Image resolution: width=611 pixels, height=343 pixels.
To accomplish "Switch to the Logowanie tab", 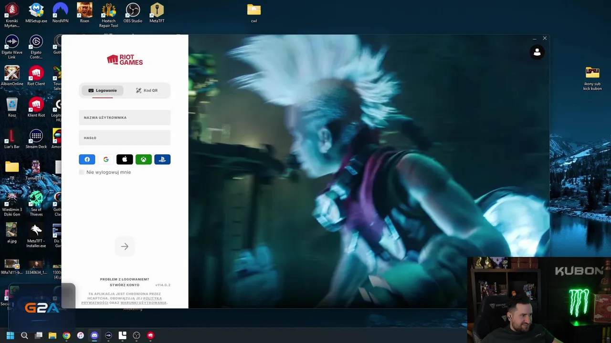I will click(103, 91).
